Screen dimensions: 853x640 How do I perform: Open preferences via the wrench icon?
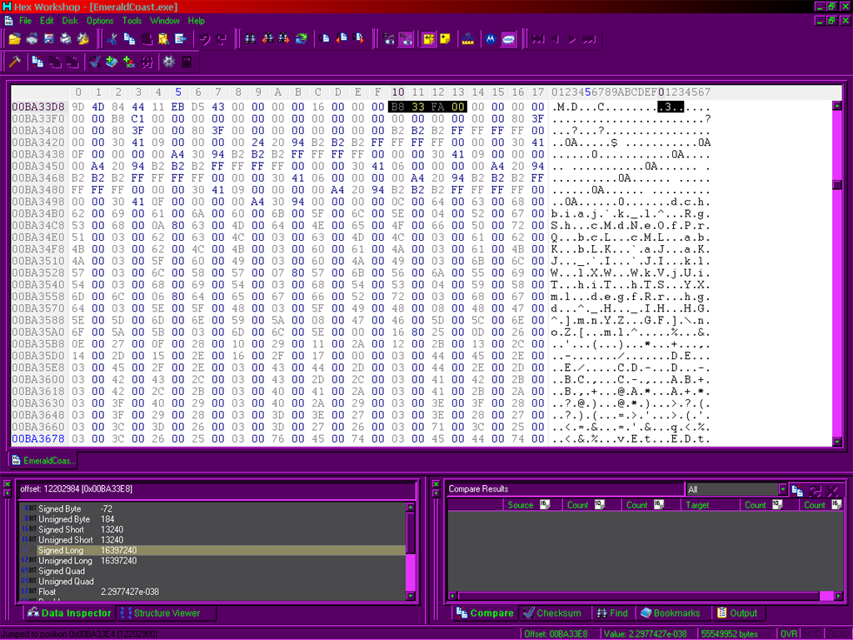pyautogui.click(x=82, y=38)
